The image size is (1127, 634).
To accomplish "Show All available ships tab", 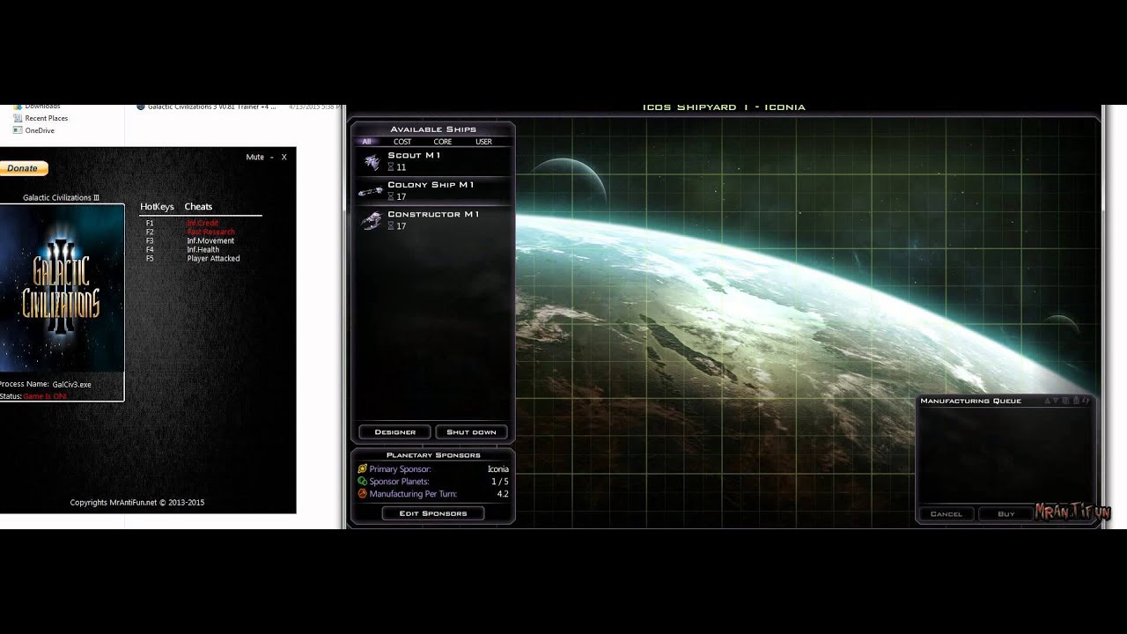I will click(366, 142).
